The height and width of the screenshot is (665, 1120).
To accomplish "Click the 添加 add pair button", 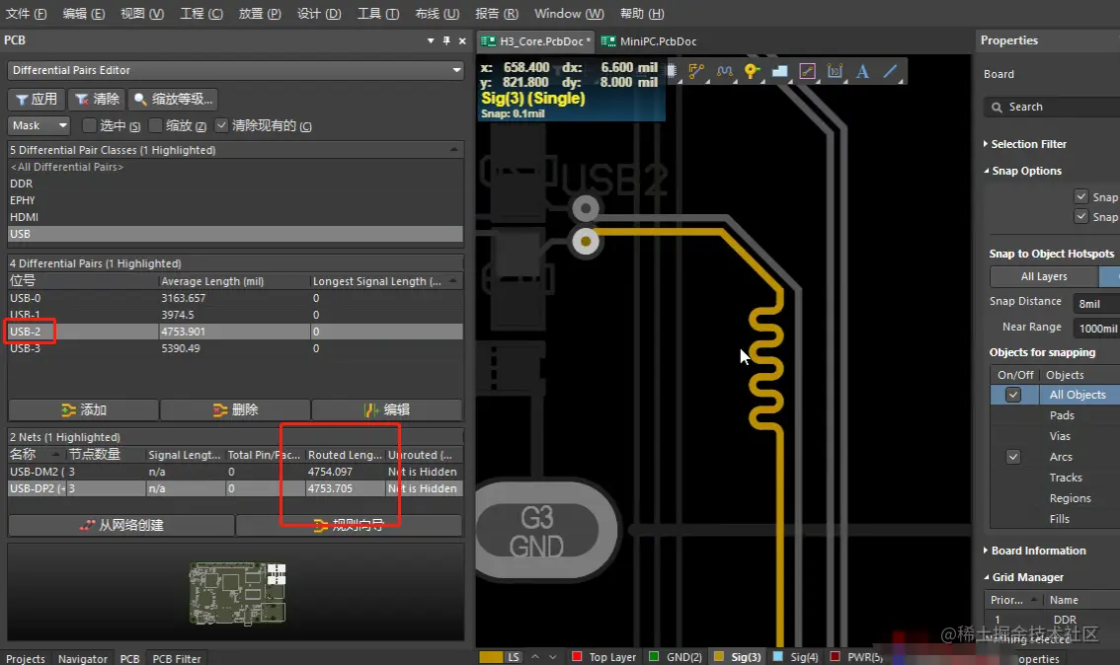I will [x=84, y=409].
